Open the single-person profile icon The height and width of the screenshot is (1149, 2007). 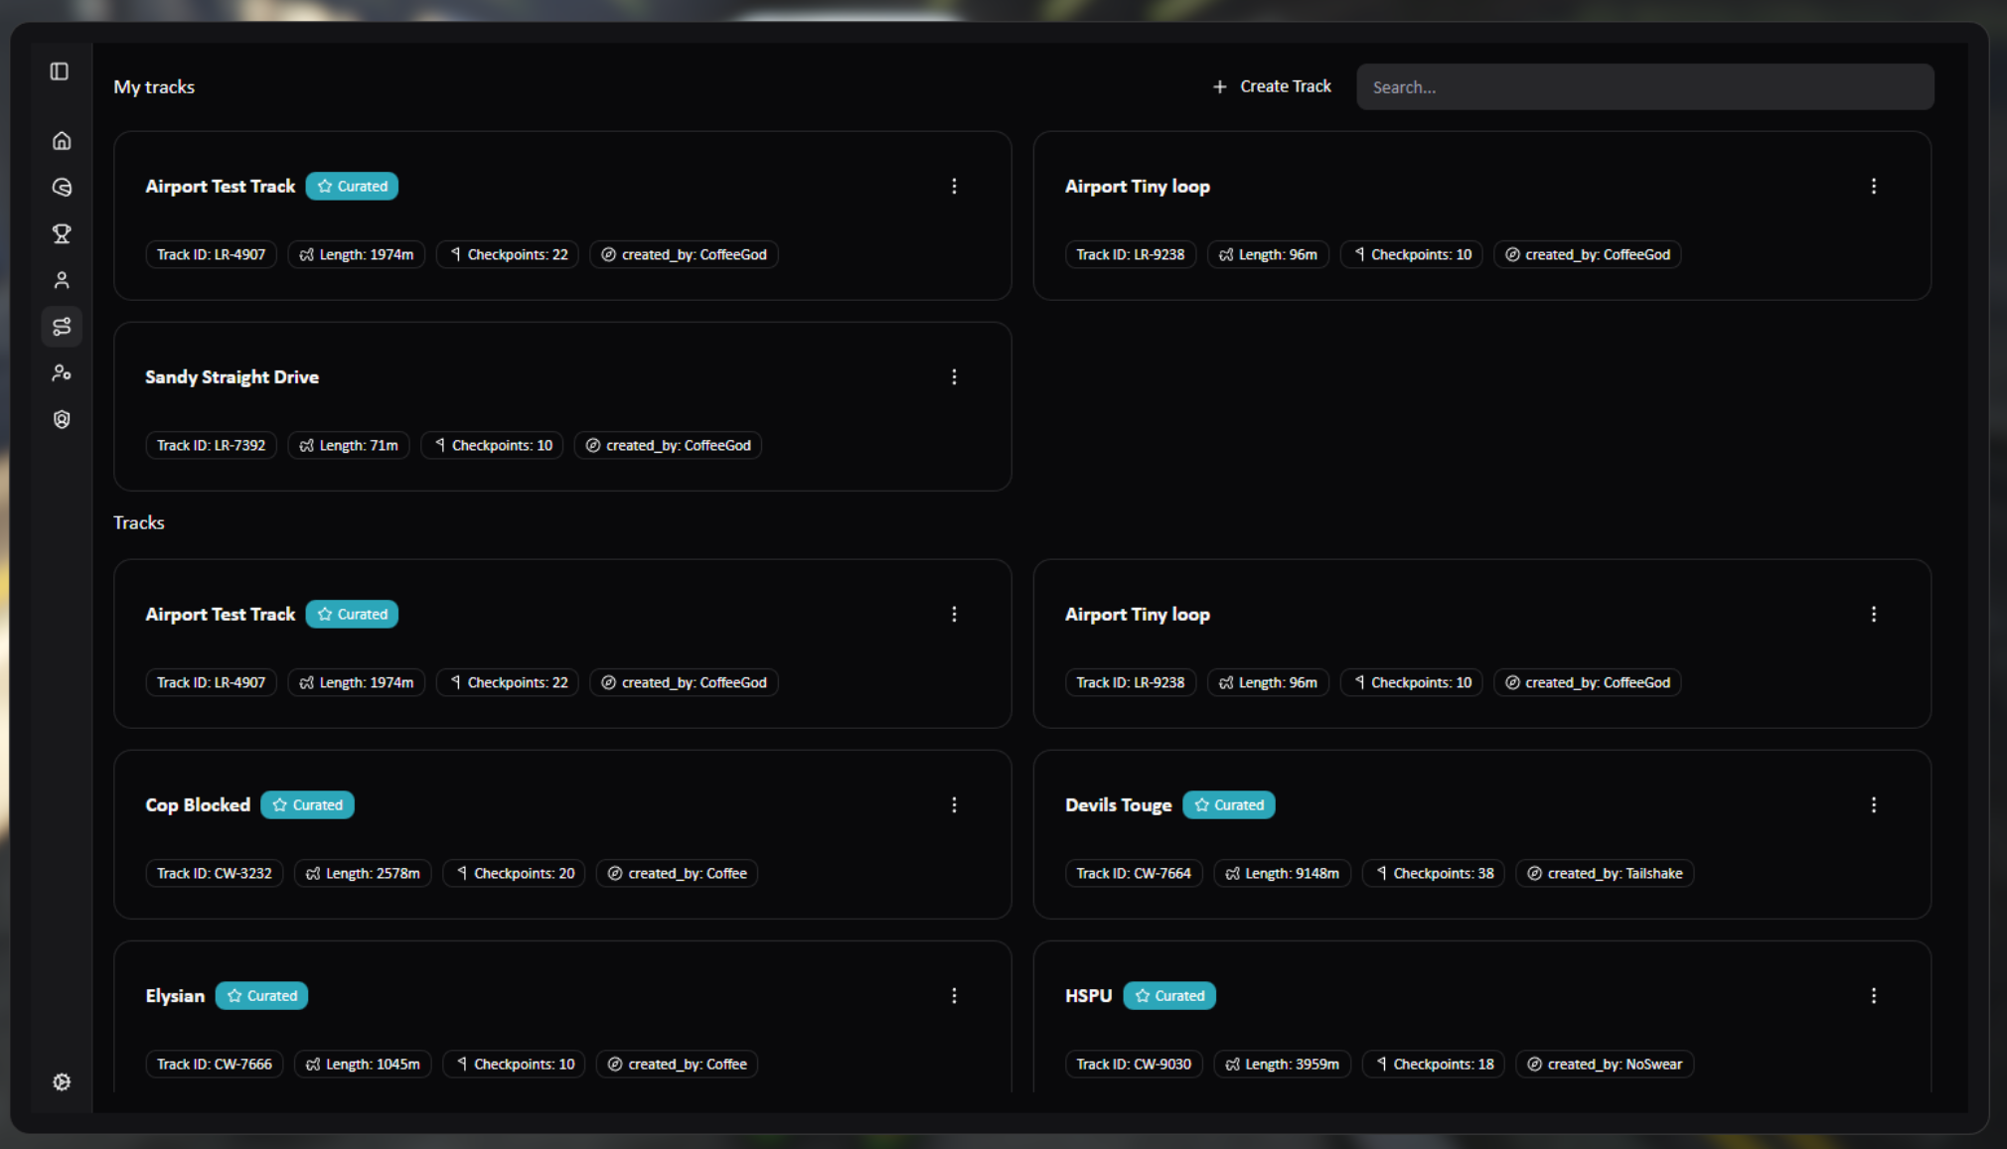pos(62,280)
